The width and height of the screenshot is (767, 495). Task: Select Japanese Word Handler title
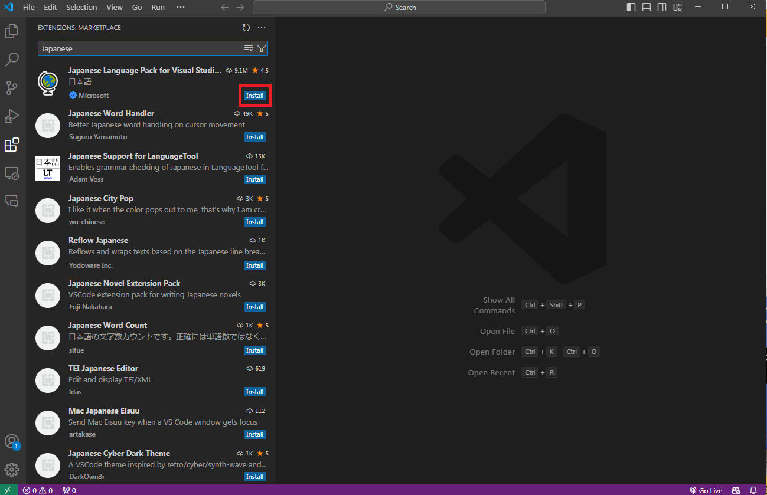[111, 113]
